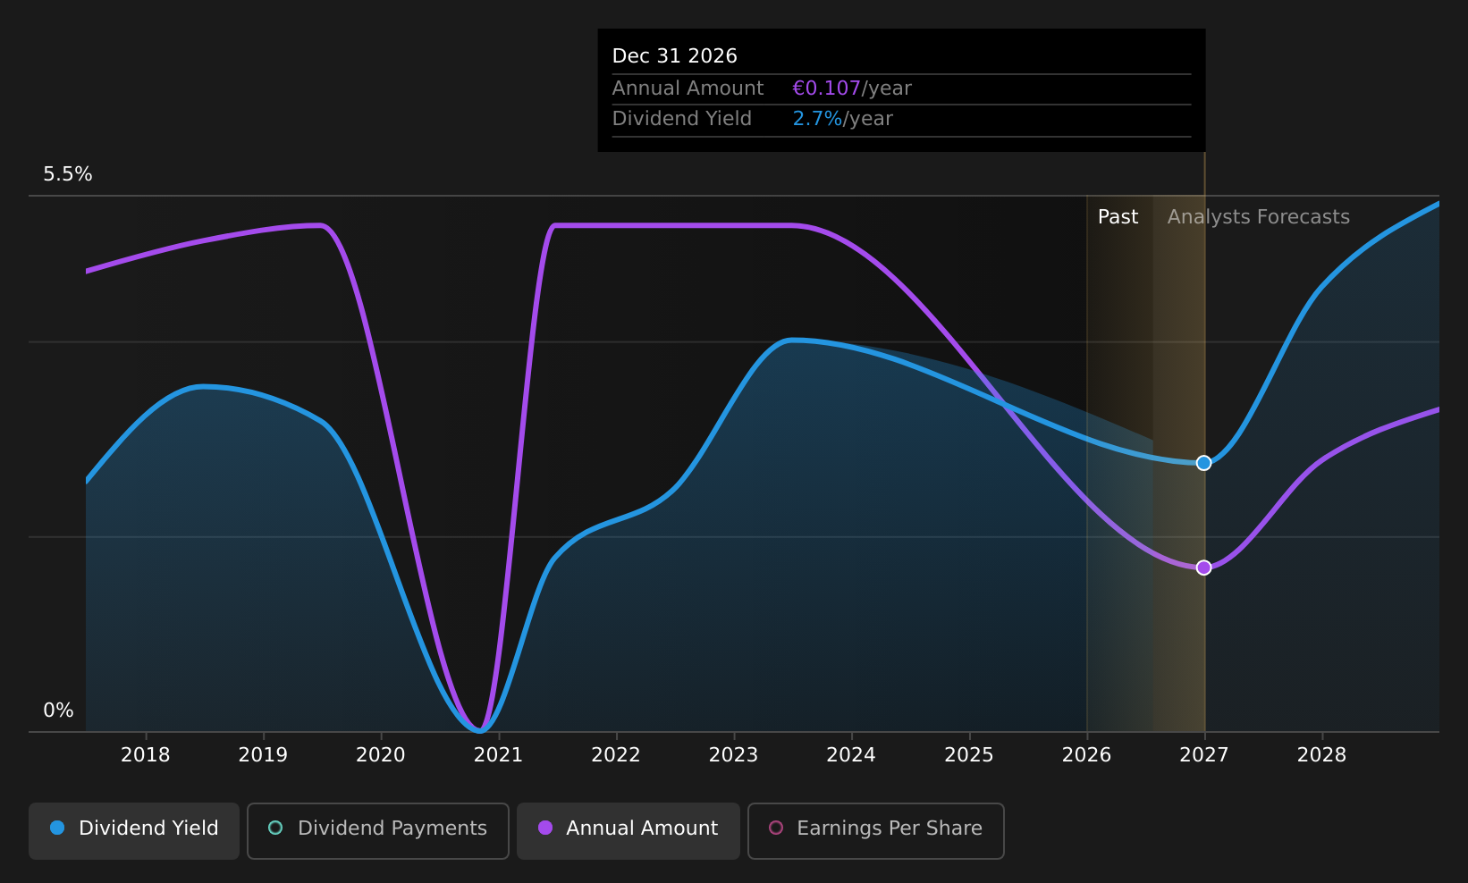Click the 2026 x-axis label
Screen dimensions: 1468x883
[1086, 755]
